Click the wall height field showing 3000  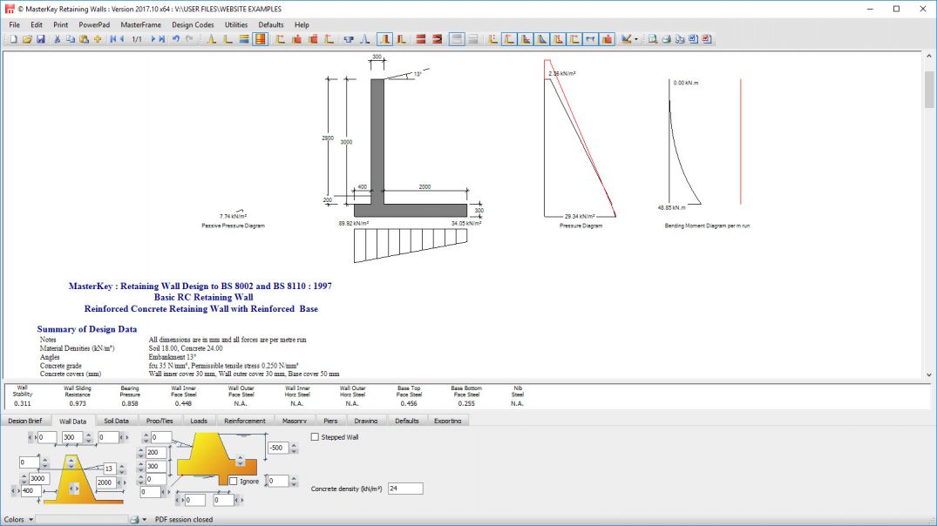(37, 478)
